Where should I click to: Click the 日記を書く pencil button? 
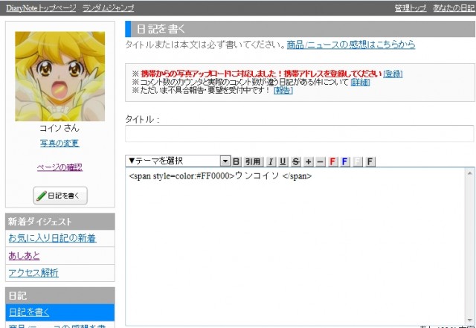60,196
